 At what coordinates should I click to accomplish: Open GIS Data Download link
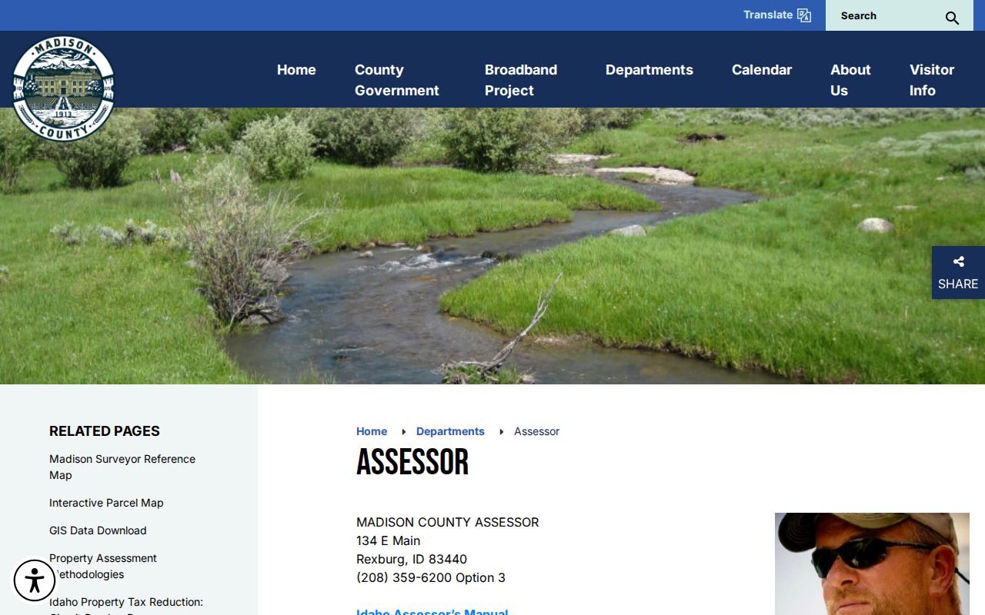click(98, 530)
